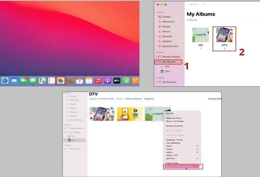Collapse My Albums chevron in top-right Photos sidebar

click(156, 62)
